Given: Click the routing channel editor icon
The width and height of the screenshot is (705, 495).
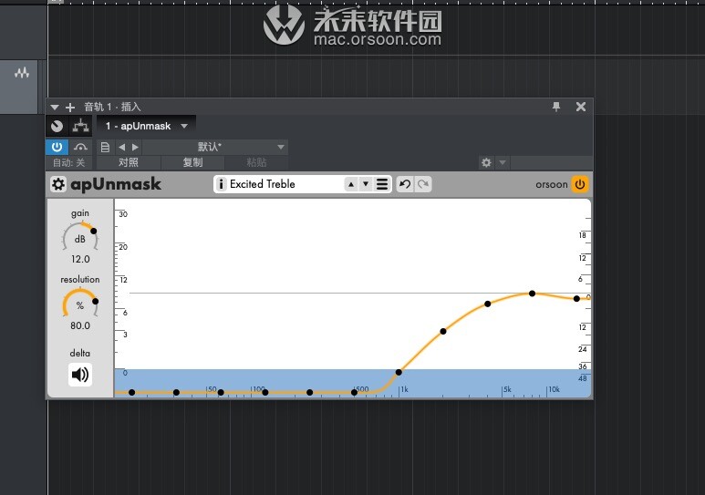Looking at the screenshot, I should (x=80, y=126).
